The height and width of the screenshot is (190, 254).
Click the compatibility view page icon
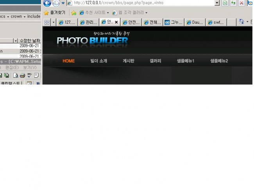[225, 3]
